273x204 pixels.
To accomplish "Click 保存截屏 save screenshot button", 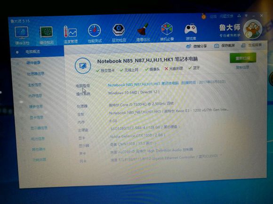I will click(x=225, y=45).
